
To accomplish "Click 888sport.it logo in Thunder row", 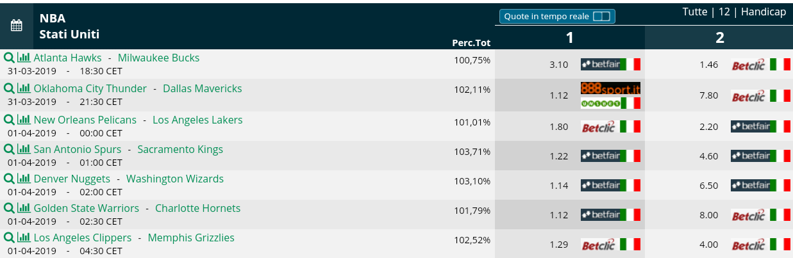I will [610, 88].
